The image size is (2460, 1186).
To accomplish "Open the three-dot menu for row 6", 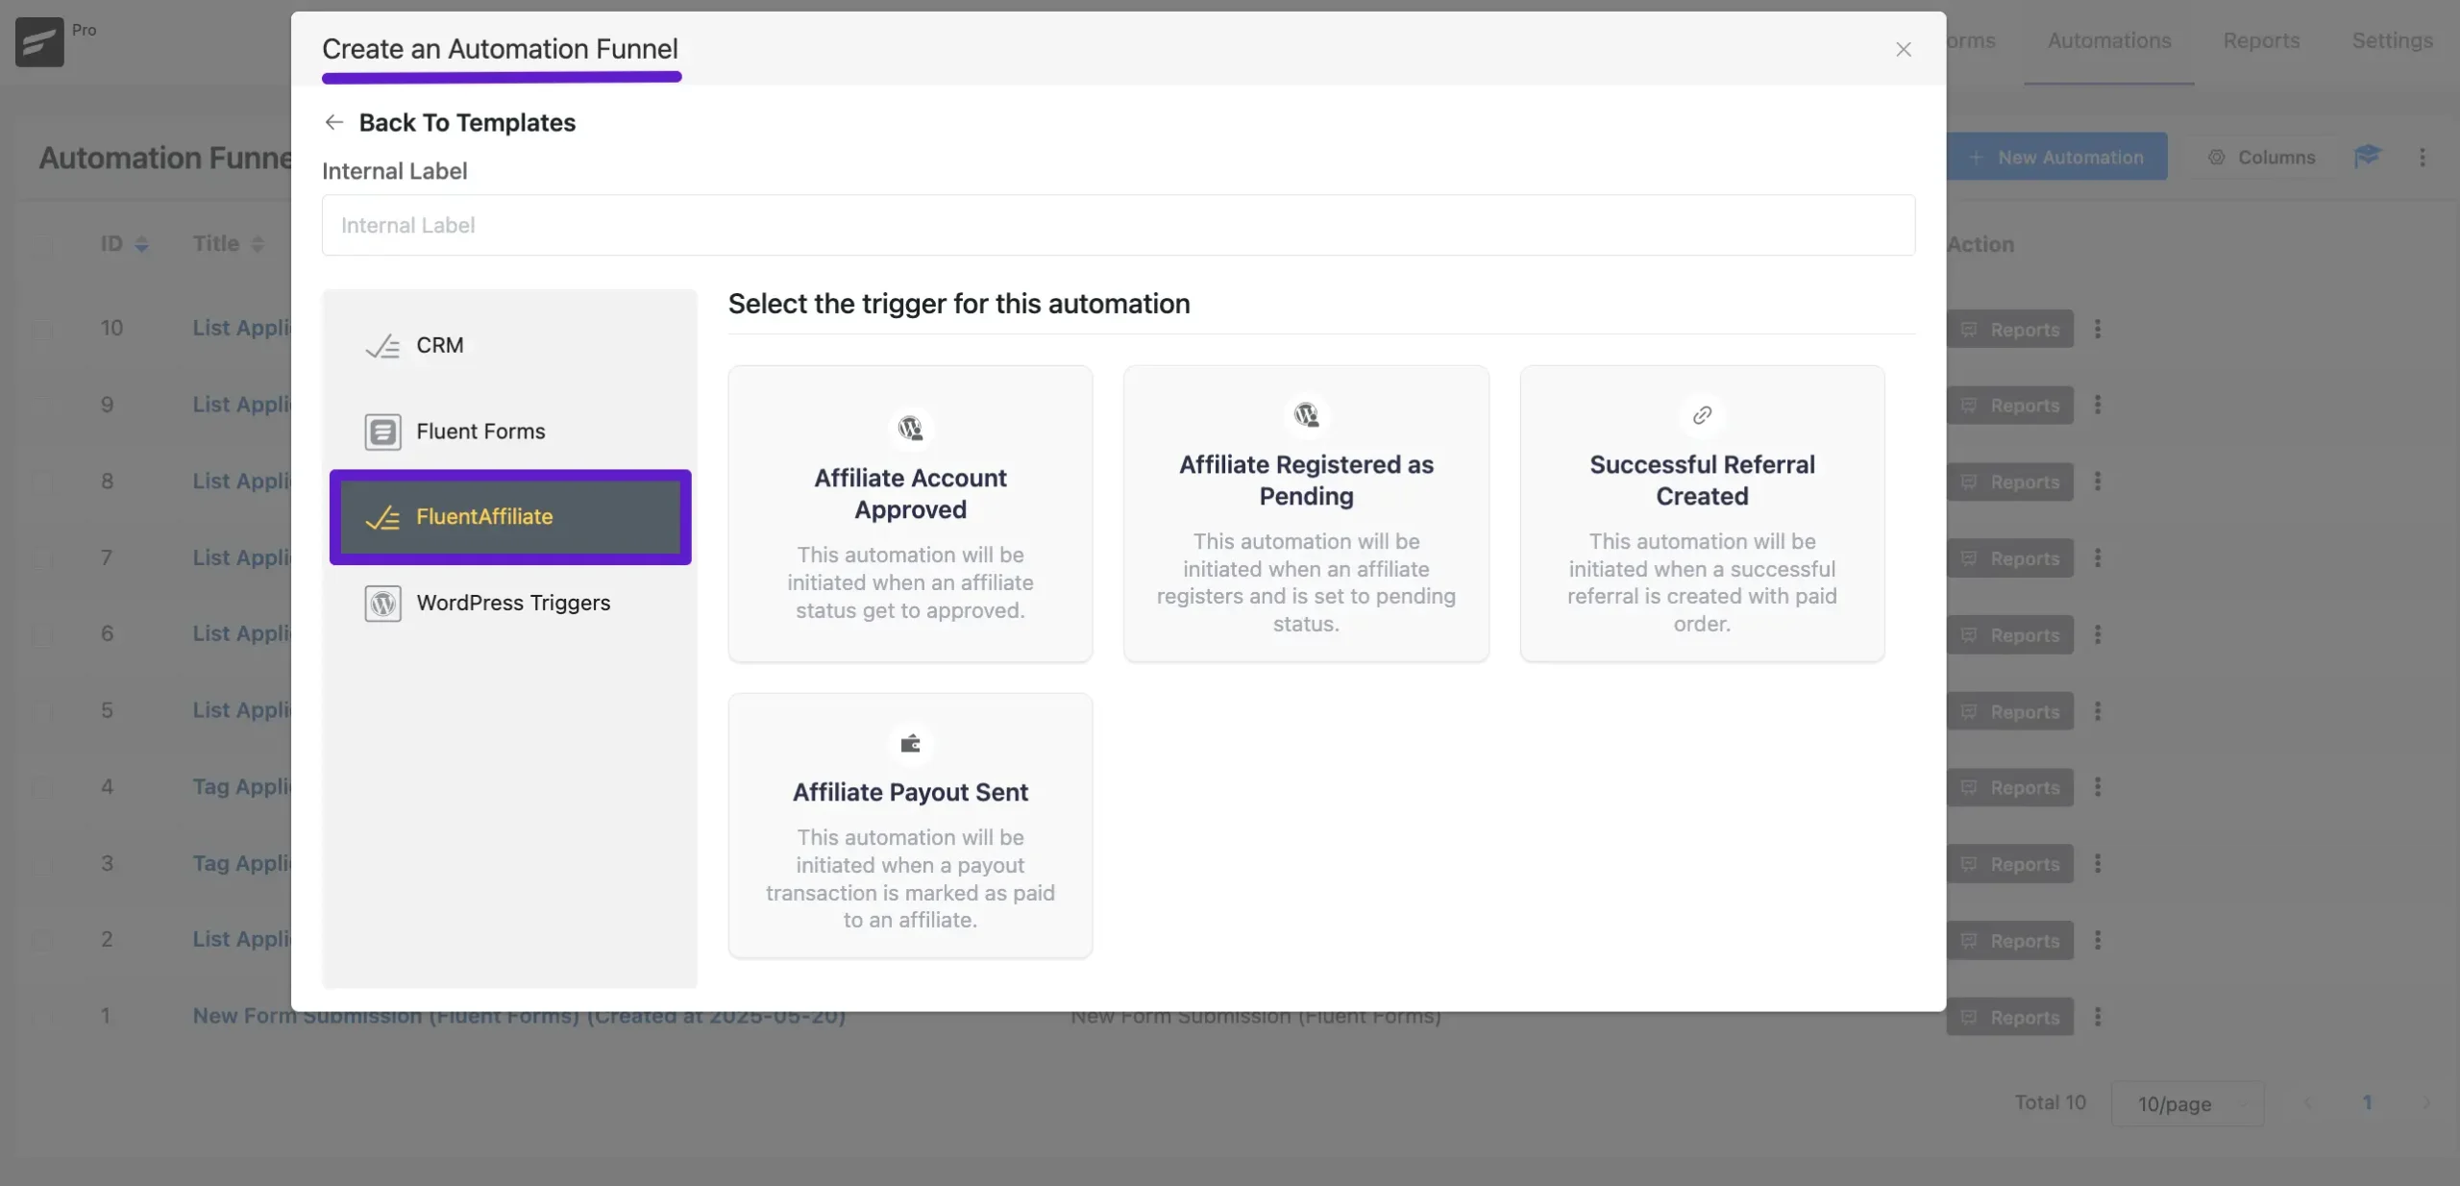I will click(x=2098, y=635).
